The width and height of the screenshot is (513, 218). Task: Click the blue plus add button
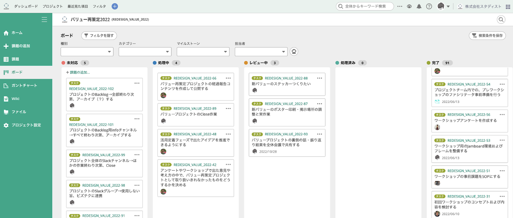[115, 6]
